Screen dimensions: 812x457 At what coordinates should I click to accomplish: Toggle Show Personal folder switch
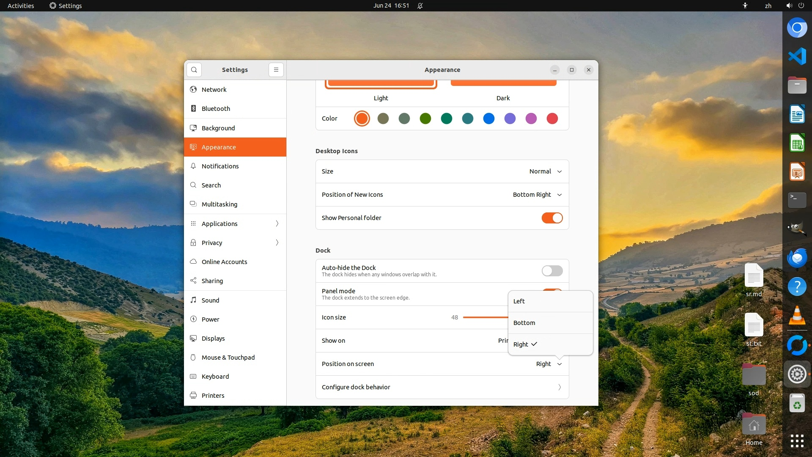(552, 218)
